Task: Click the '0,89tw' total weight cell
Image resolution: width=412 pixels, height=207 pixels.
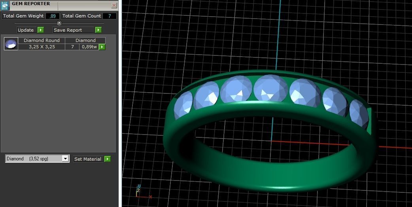Action: click(x=89, y=47)
